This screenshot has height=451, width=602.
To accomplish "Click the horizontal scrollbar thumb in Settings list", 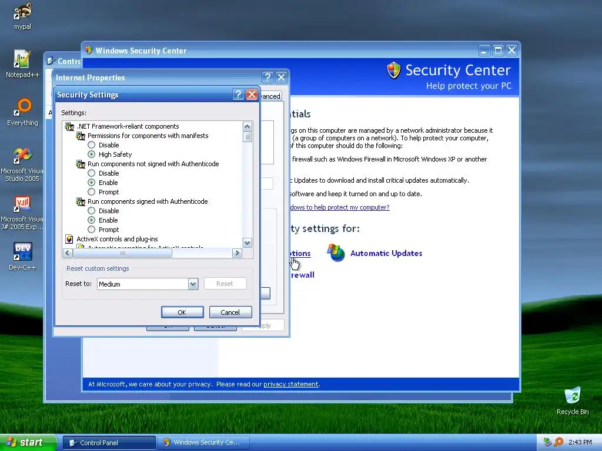I will pos(122,253).
